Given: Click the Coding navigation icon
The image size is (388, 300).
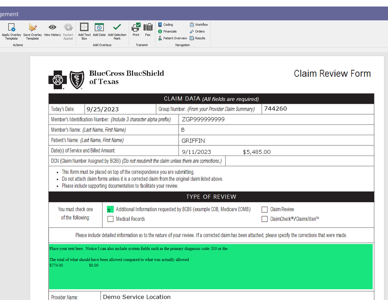Looking at the screenshot, I should [x=160, y=25].
